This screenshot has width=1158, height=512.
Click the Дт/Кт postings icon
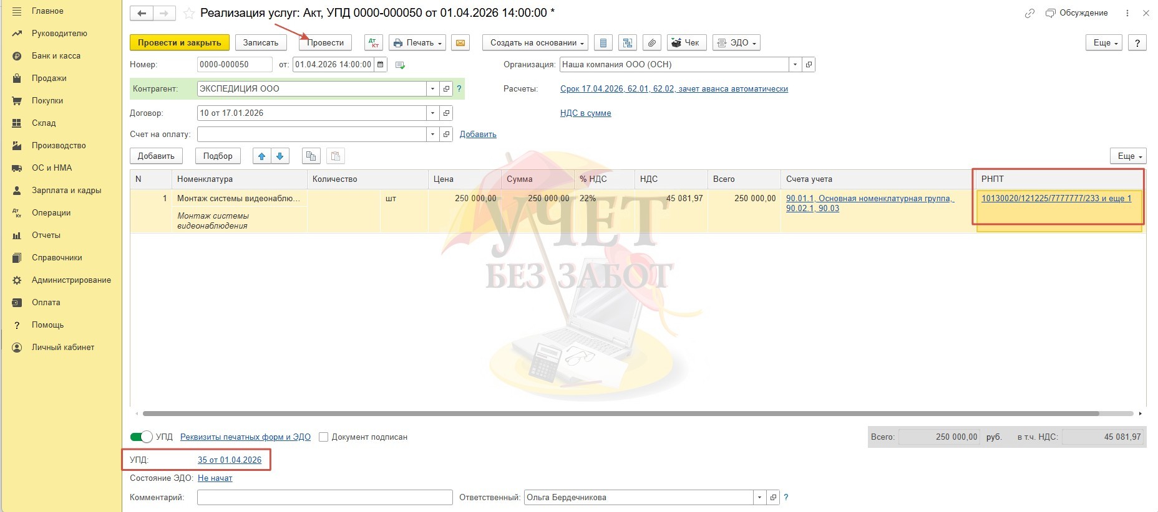pos(373,43)
